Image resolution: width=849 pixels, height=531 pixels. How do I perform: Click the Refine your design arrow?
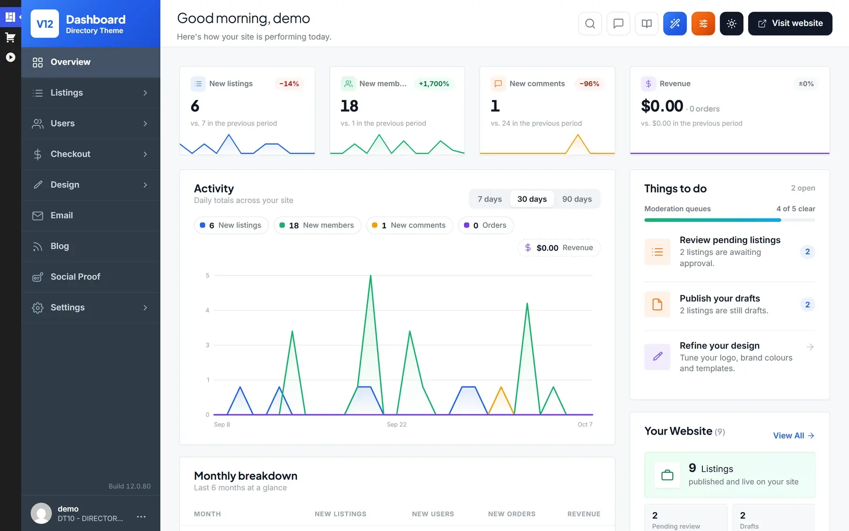[810, 347]
